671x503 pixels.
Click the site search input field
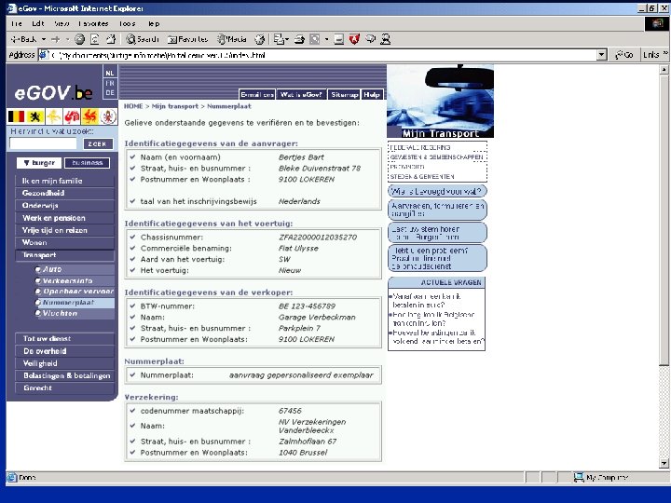(43, 143)
